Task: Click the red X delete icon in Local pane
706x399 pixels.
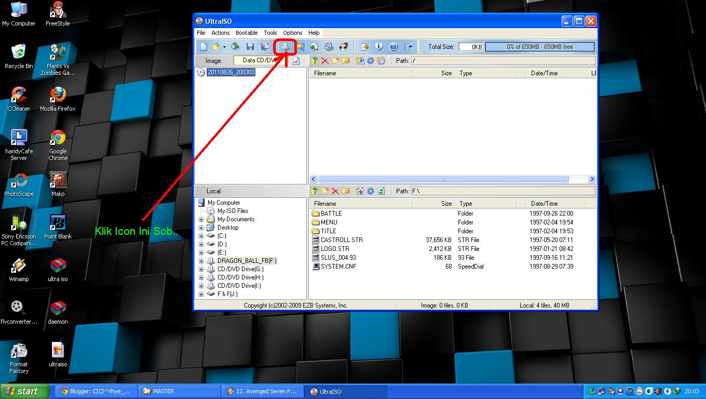Action: 335,191
